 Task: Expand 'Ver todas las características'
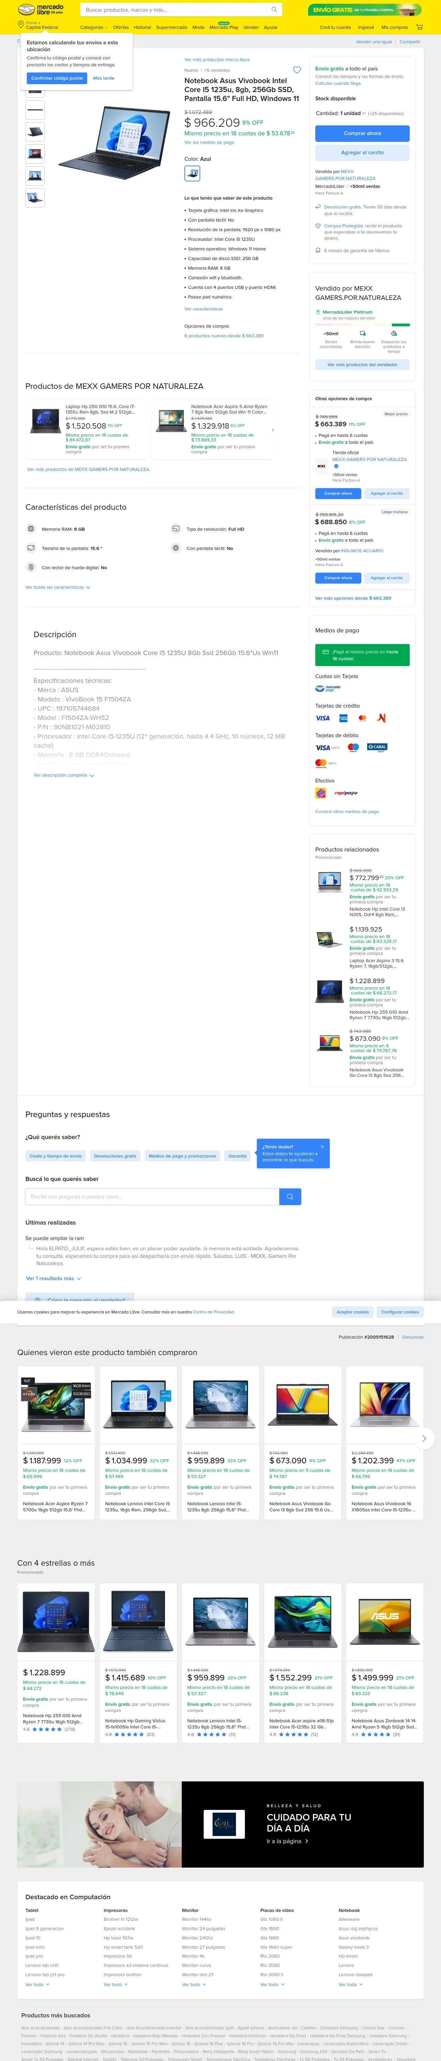pos(58,587)
